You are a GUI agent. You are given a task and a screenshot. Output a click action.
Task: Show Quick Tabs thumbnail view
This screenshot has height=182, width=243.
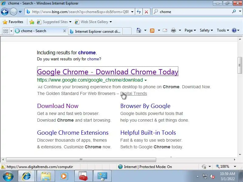coord(5,31)
